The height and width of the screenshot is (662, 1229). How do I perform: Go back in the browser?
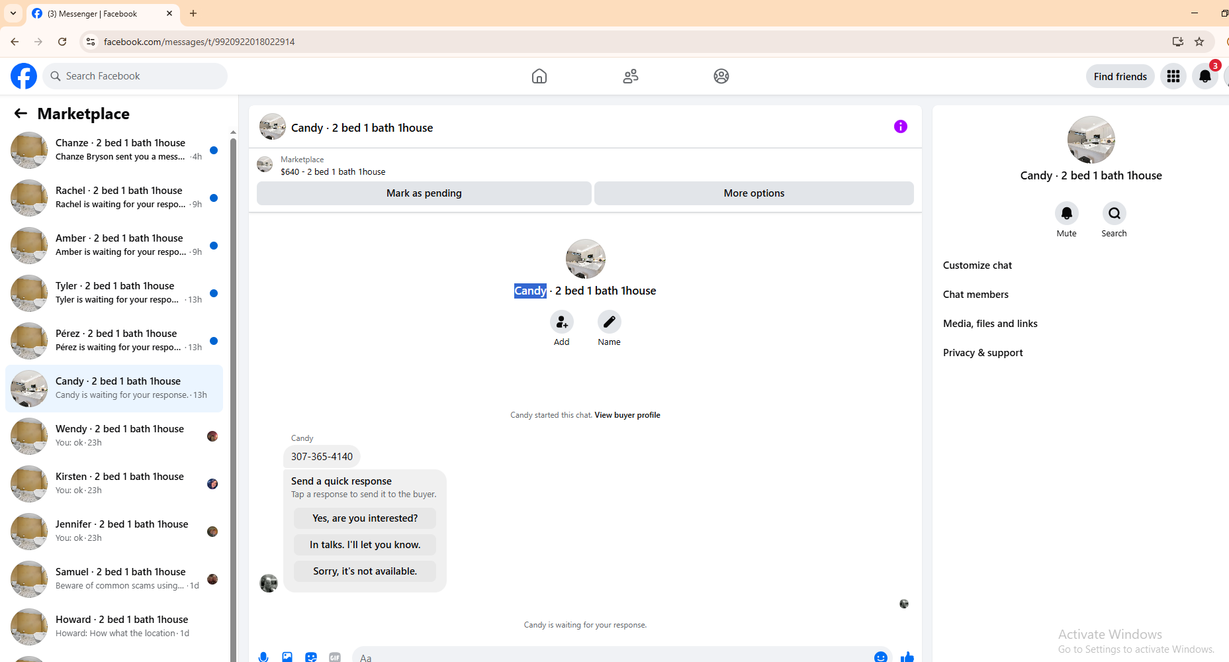point(15,42)
